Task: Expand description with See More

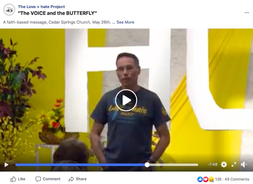Action: pos(125,22)
